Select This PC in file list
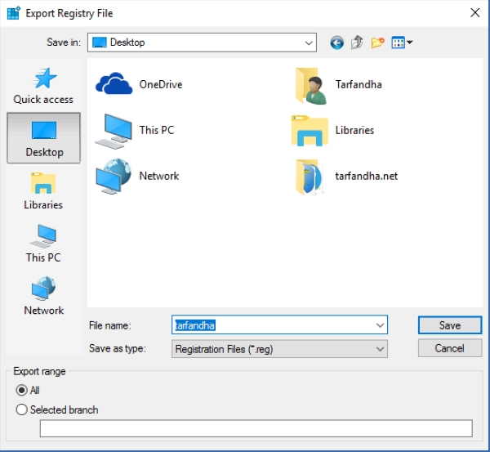 pos(135,131)
